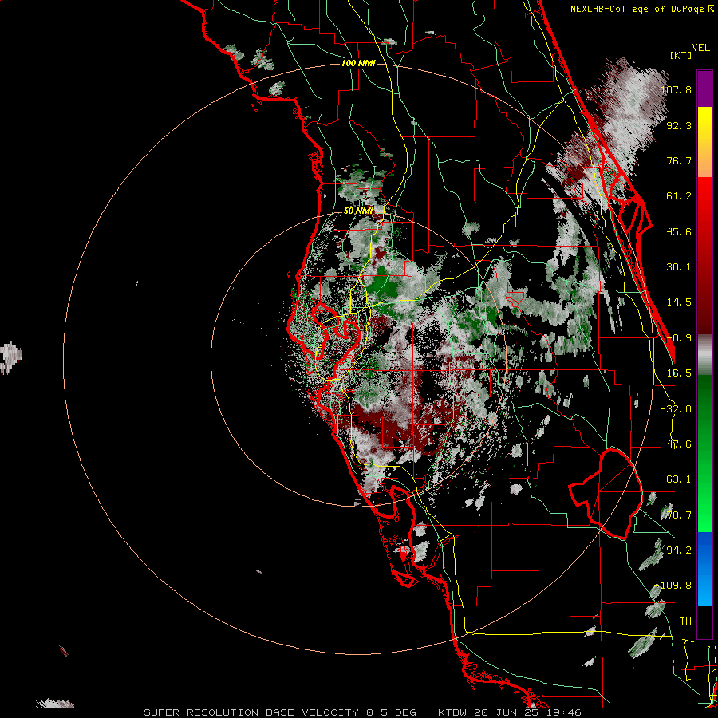
Task: Click the 76.7 velocity scale value
Action: 679,160
